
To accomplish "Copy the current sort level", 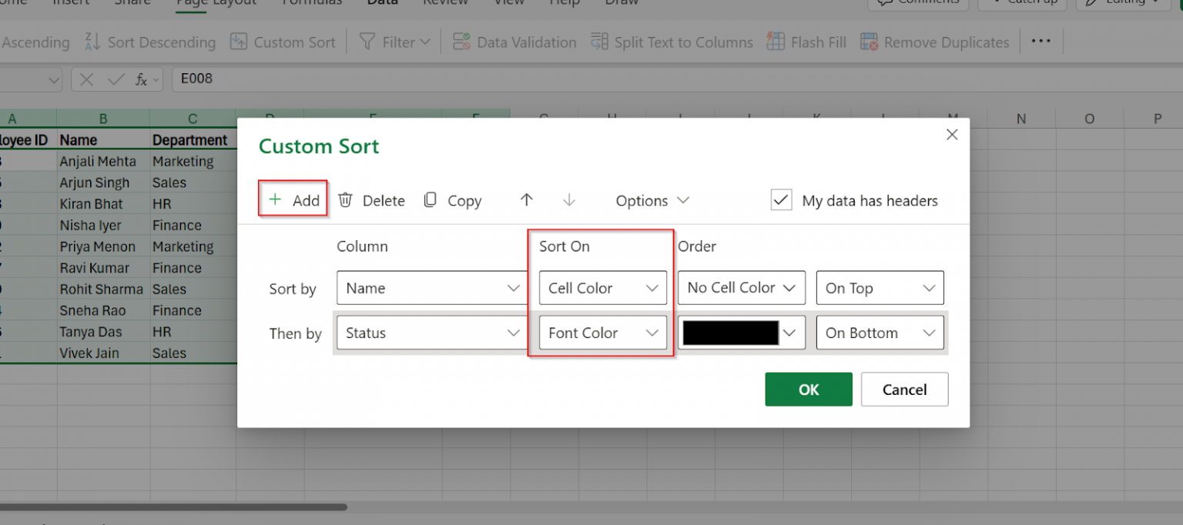I will [x=453, y=200].
